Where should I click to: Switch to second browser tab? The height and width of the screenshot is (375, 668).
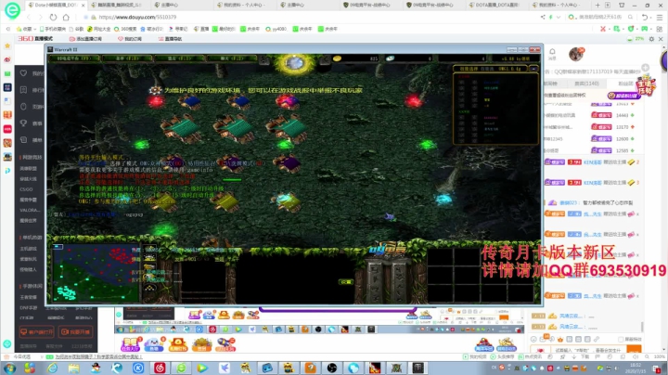[119, 6]
